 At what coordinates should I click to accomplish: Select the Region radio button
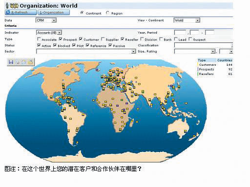(107, 13)
